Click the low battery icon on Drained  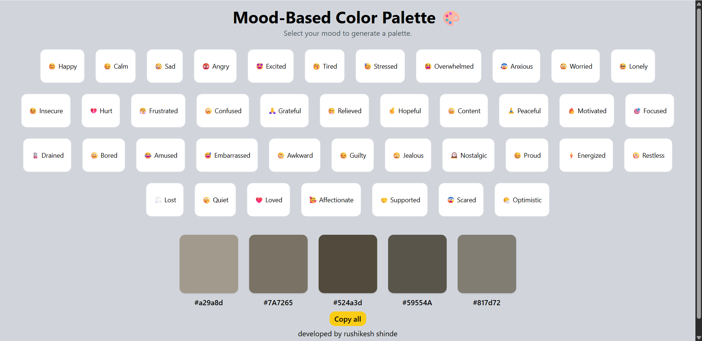click(x=35, y=156)
